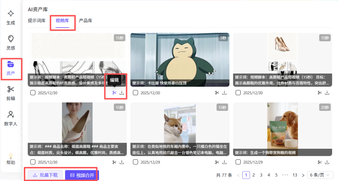Download the cat typing laptop video
The image size is (338, 181).
(x=224, y=162)
